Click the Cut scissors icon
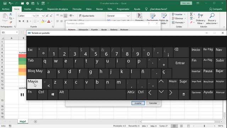The width and height of the screenshot is (227, 128). (x=11, y=14)
